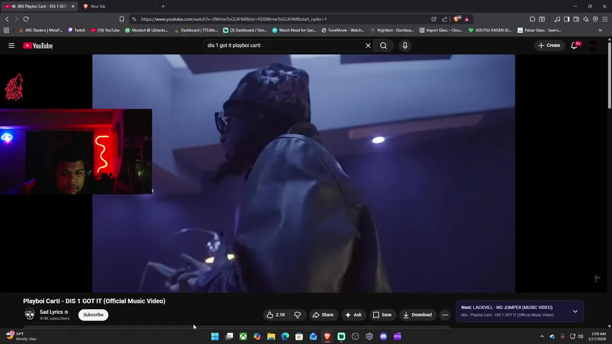Screen dimensions: 612x344
Task: Open Leo AI sparkle icon
Action: pos(586,19)
